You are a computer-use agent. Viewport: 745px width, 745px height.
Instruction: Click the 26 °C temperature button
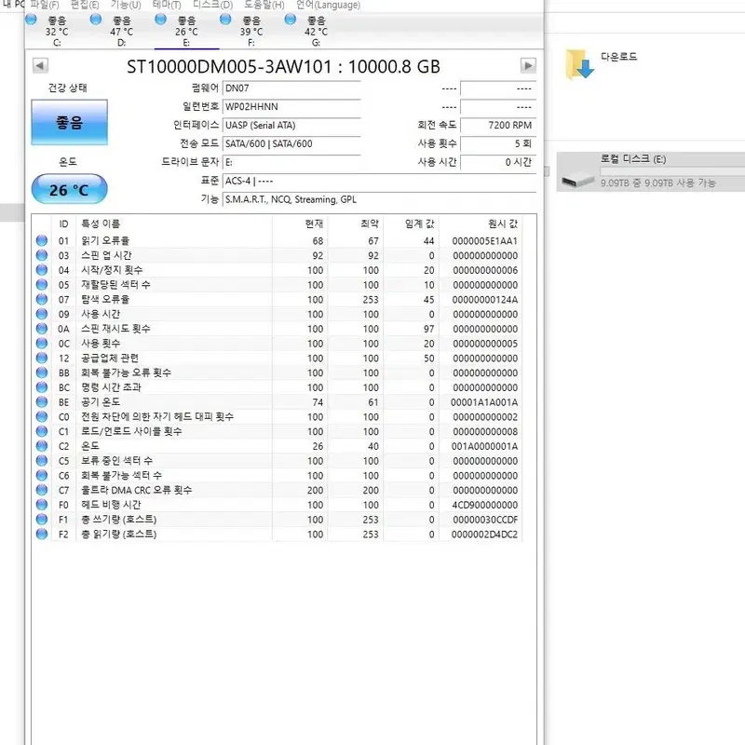pyautogui.click(x=69, y=189)
